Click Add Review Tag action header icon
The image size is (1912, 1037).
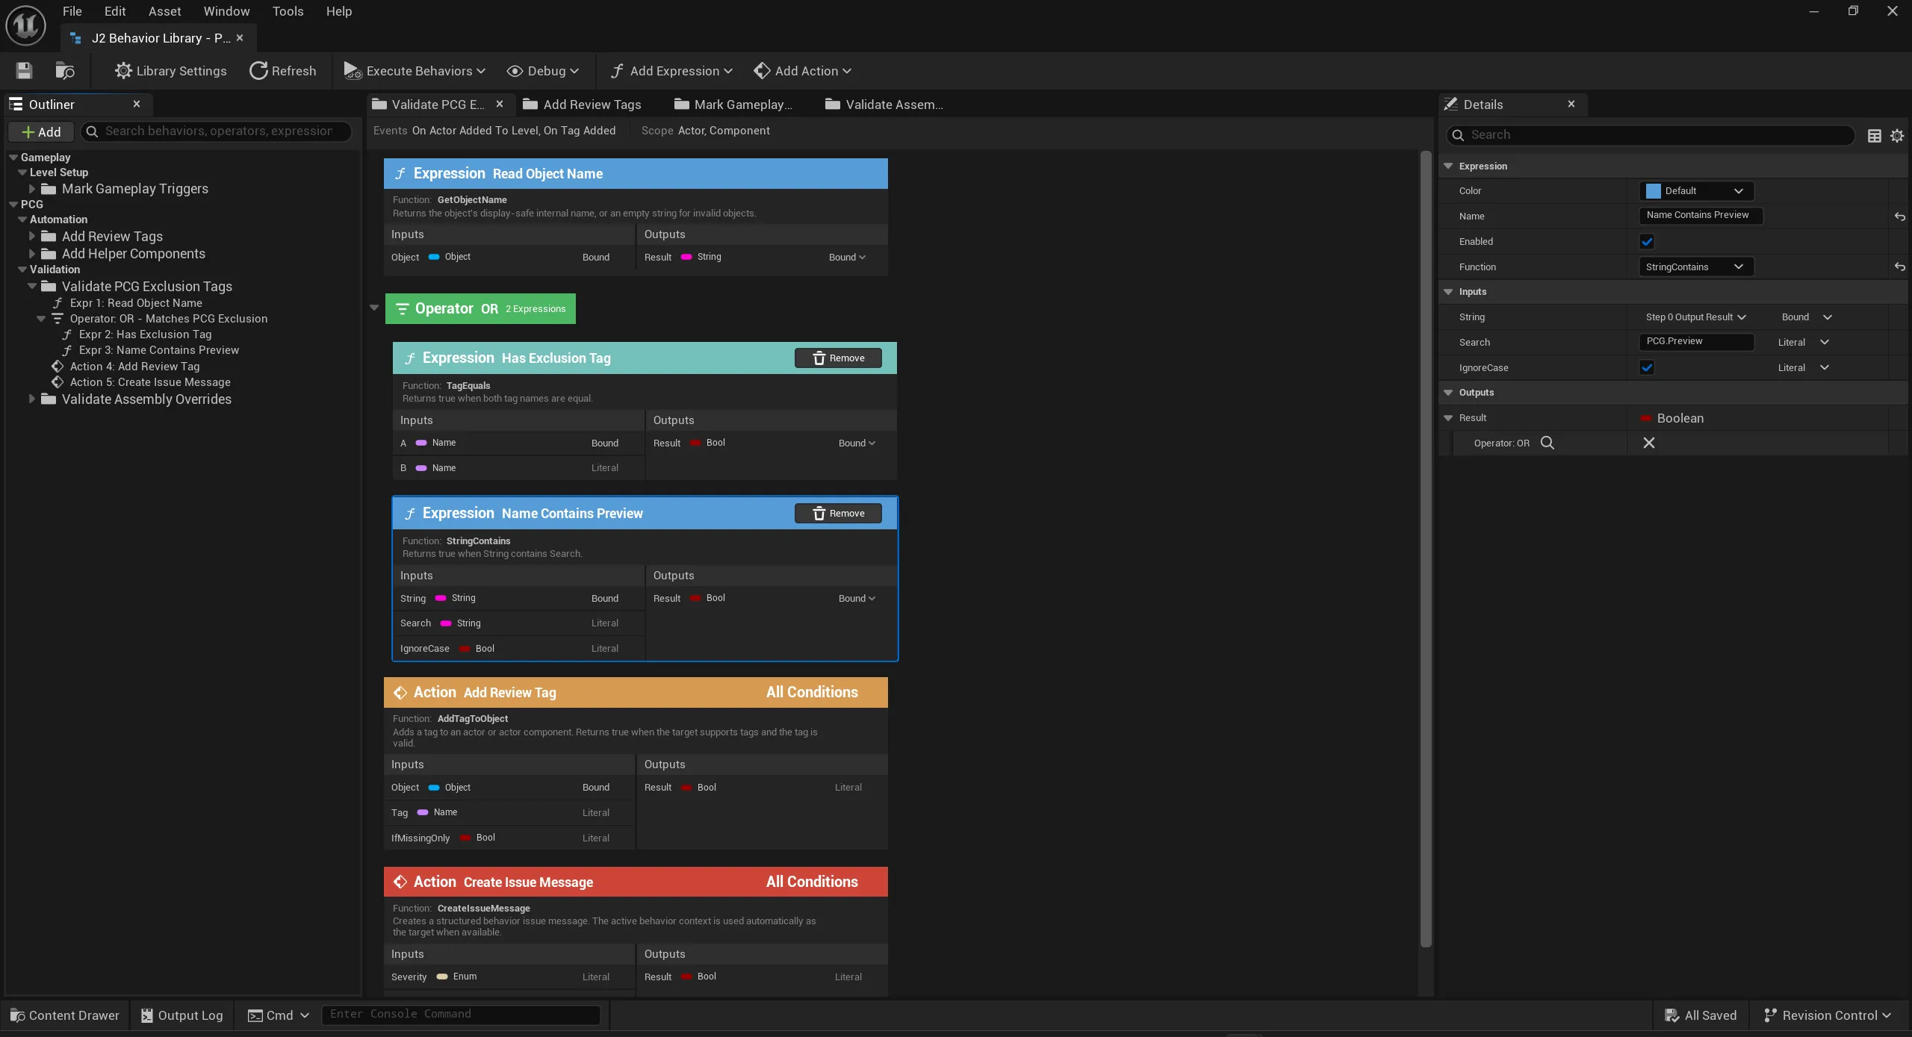coord(400,693)
